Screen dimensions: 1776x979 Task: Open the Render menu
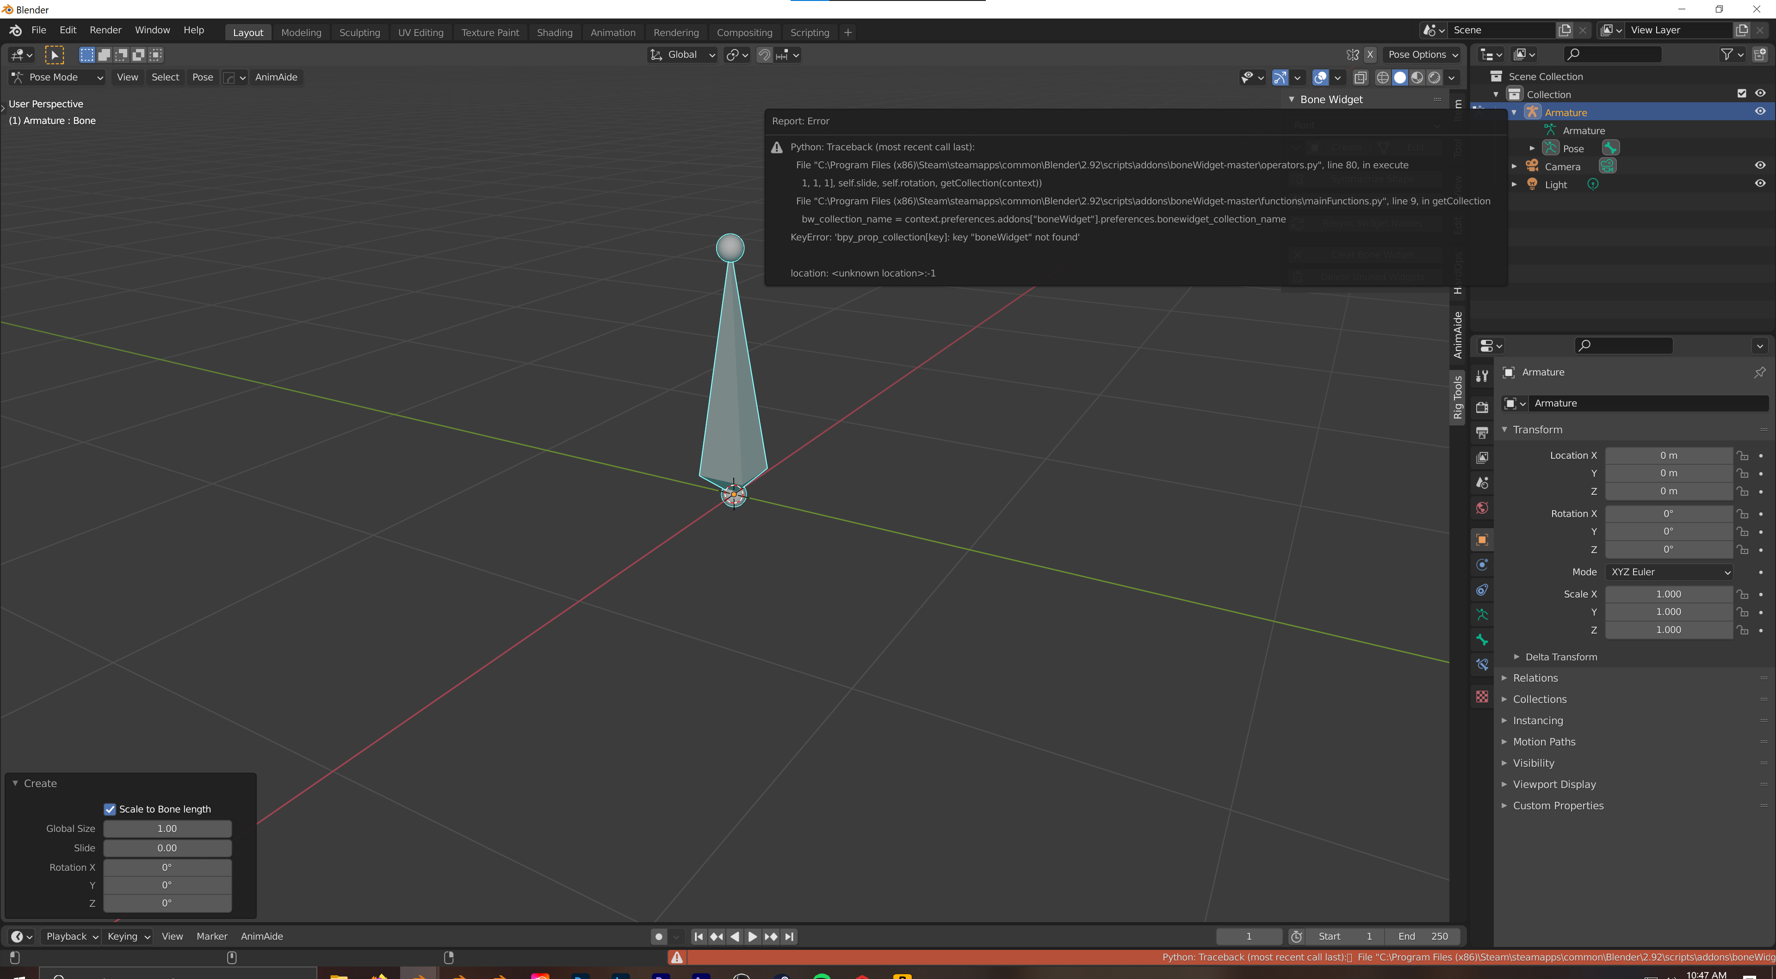click(x=105, y=31)
